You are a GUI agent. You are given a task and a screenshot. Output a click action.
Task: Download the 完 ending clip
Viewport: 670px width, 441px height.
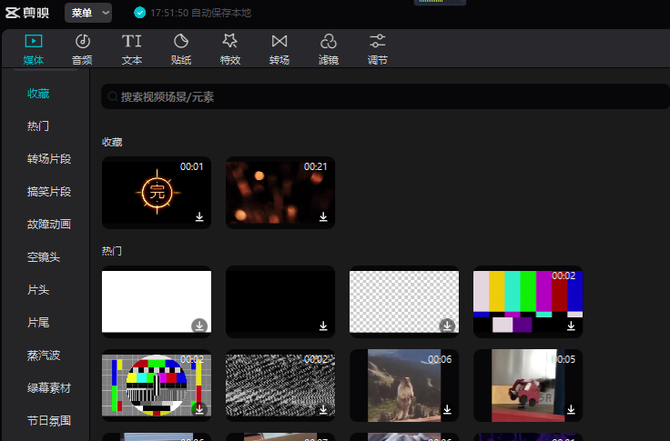point(198,217)
